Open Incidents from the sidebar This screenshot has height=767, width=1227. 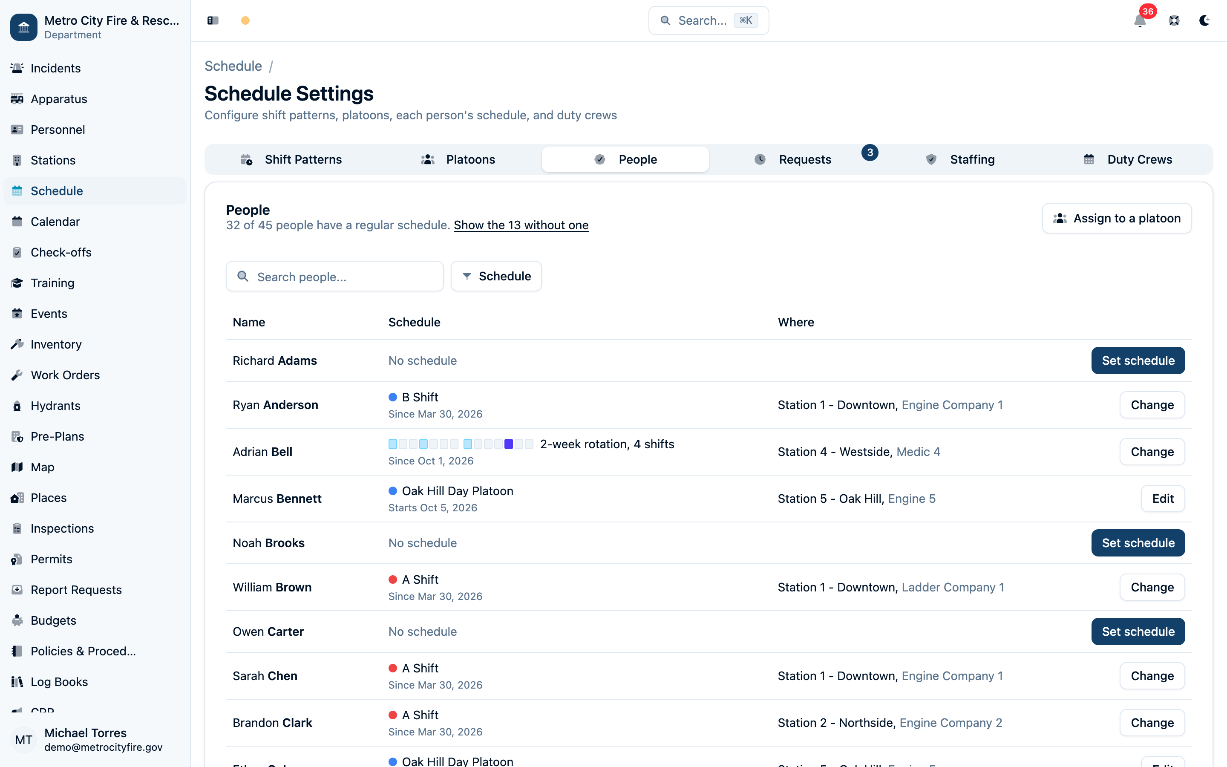pos(95,68)
